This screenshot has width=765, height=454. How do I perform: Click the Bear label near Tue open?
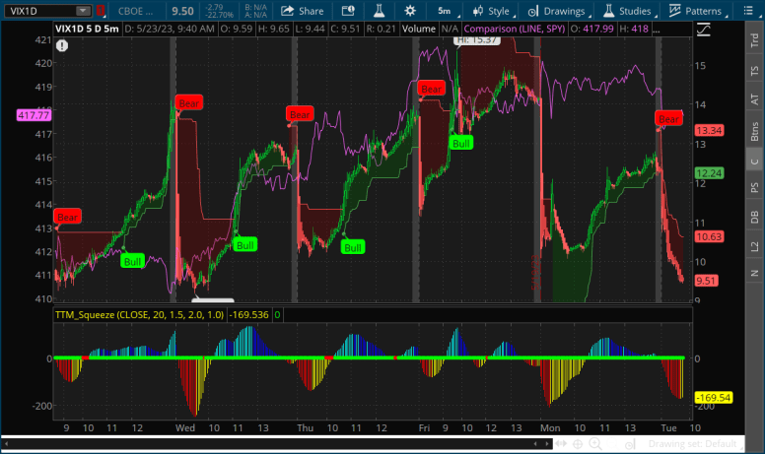[668, 119]
